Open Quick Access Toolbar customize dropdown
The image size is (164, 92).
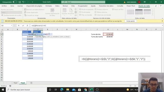(33, 2)
